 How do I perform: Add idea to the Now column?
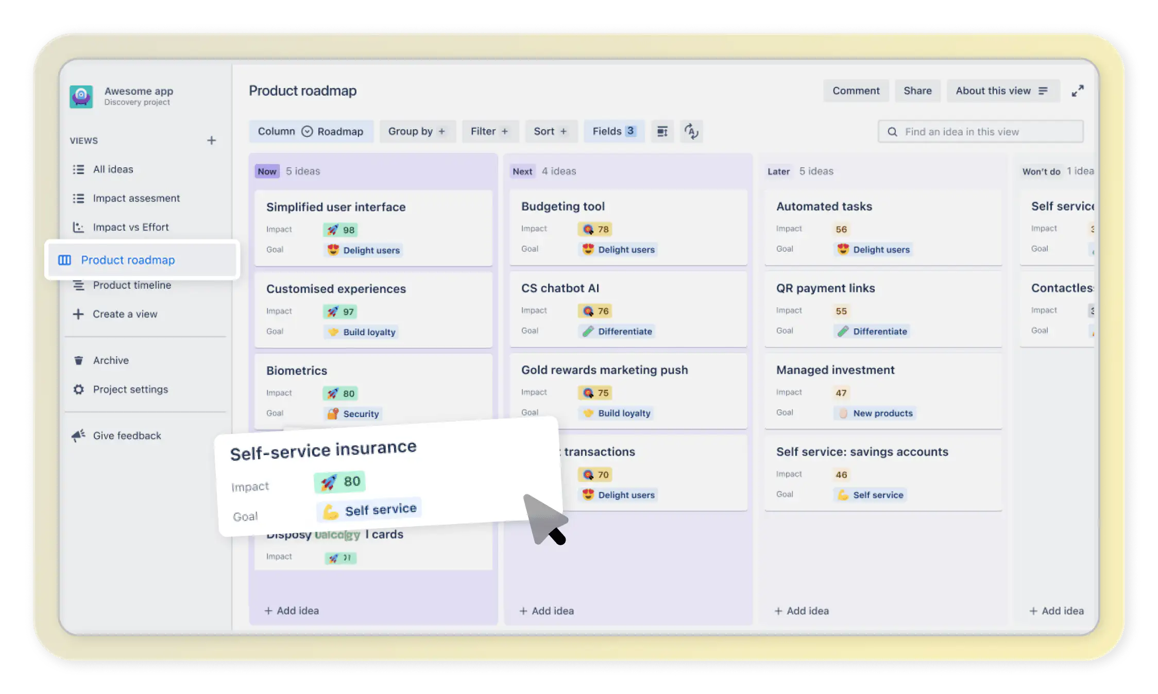[x=292, y=611]
